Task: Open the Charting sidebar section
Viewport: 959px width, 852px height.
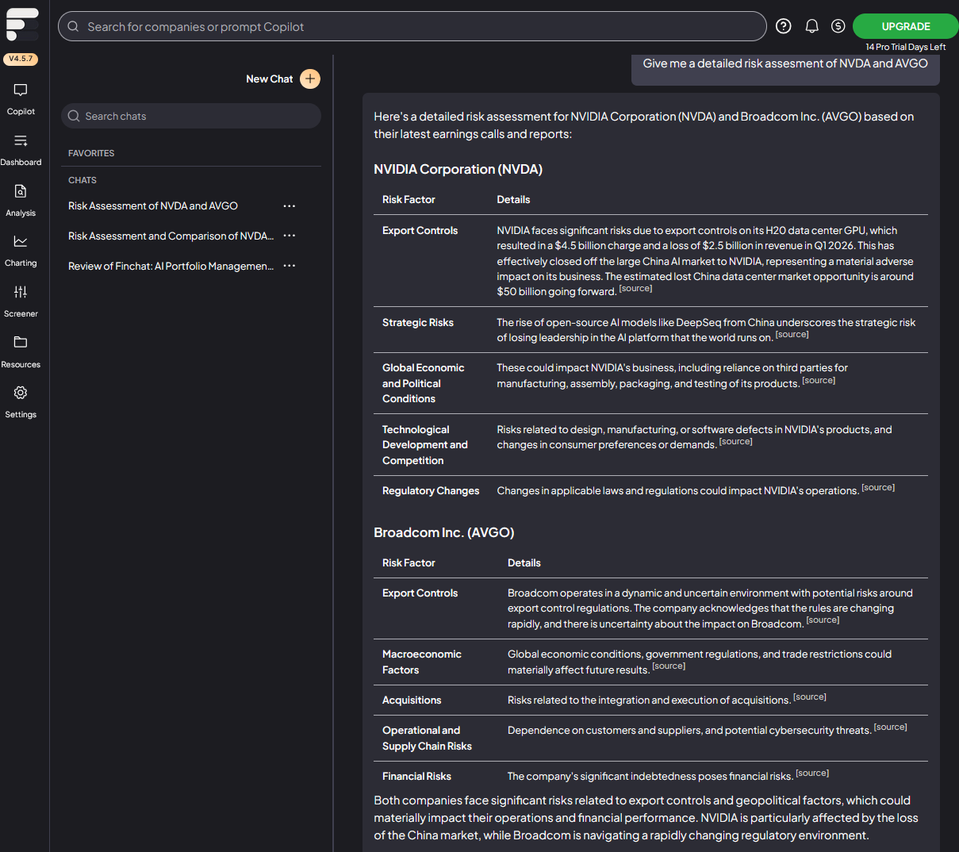Action: [x=21, y=251]
